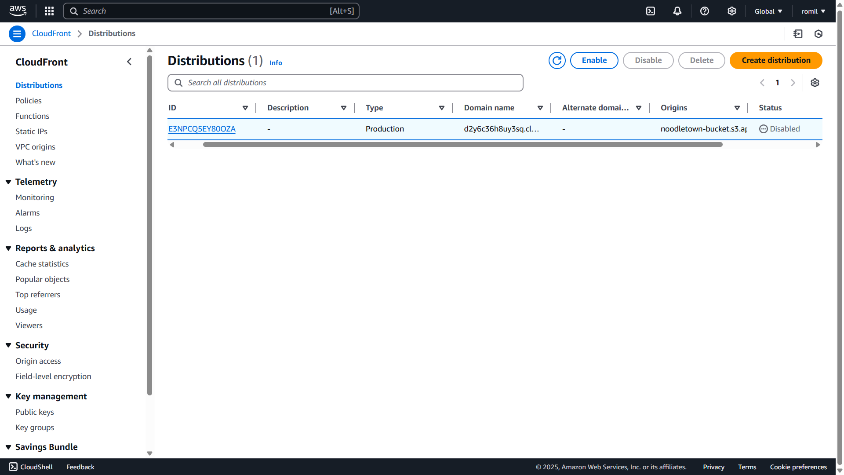Open Policies in the sidebar
Viewport: 844px width, 475px height.
[29, 100]
